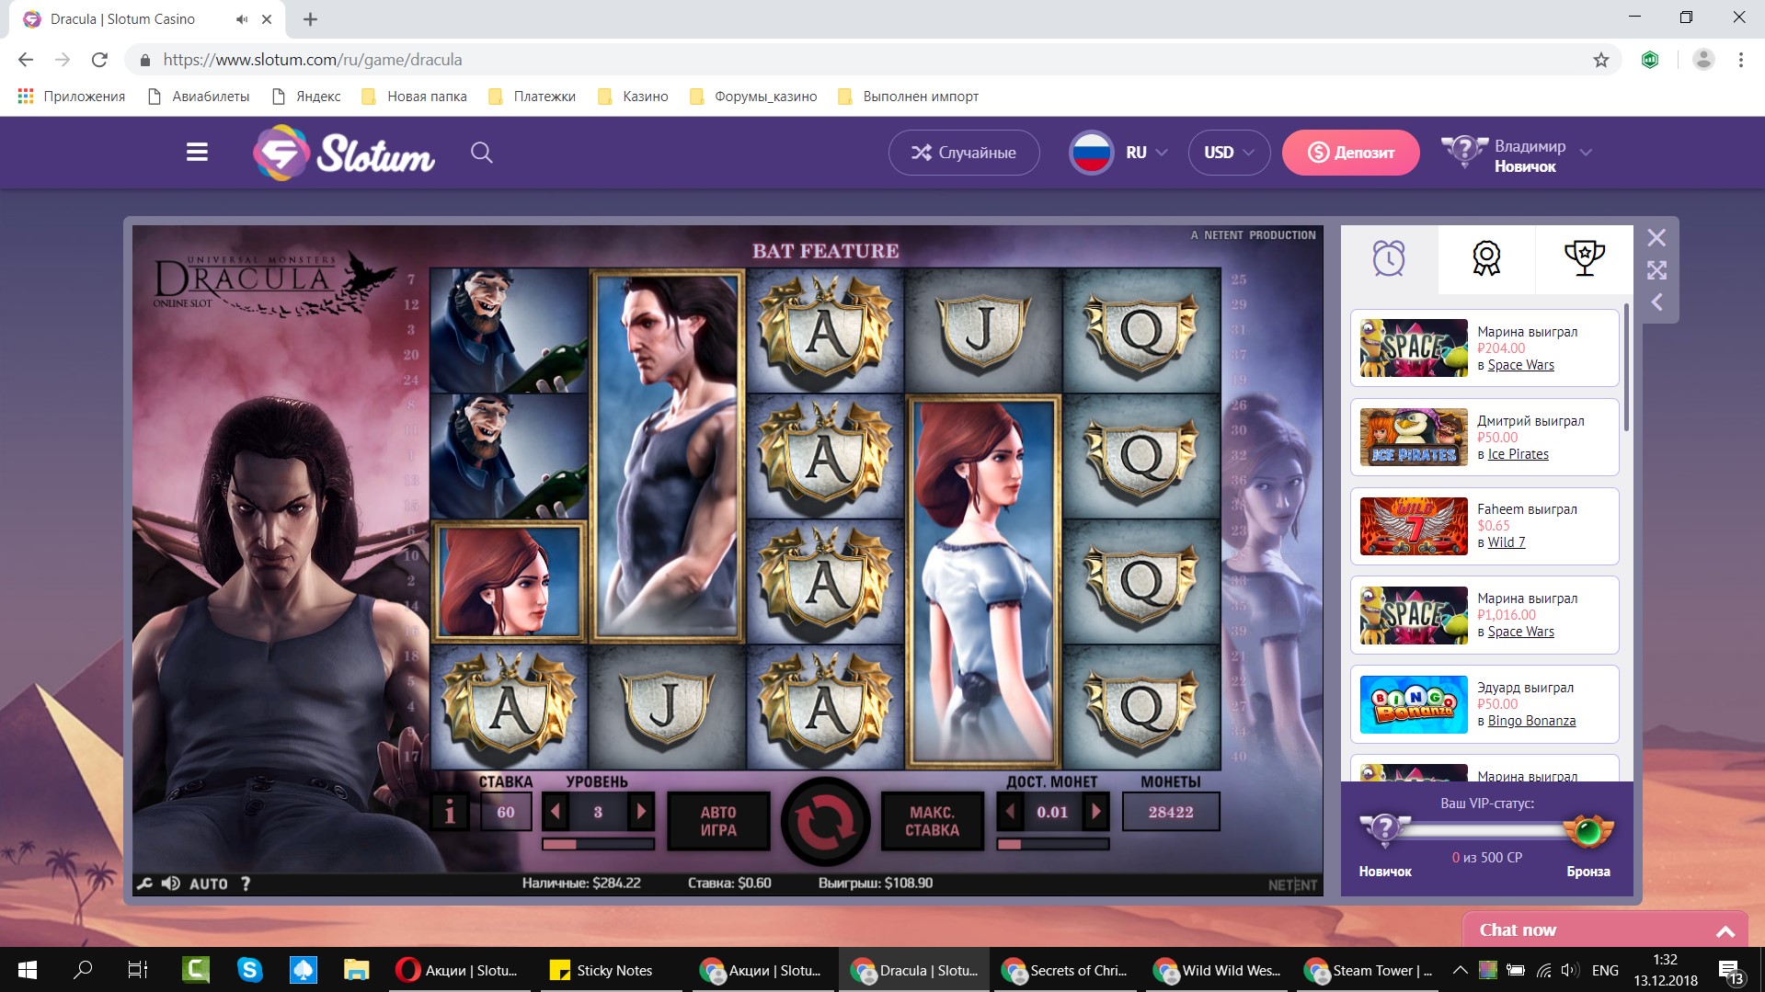Adjust the bet level slider bar

click(598, 844)
